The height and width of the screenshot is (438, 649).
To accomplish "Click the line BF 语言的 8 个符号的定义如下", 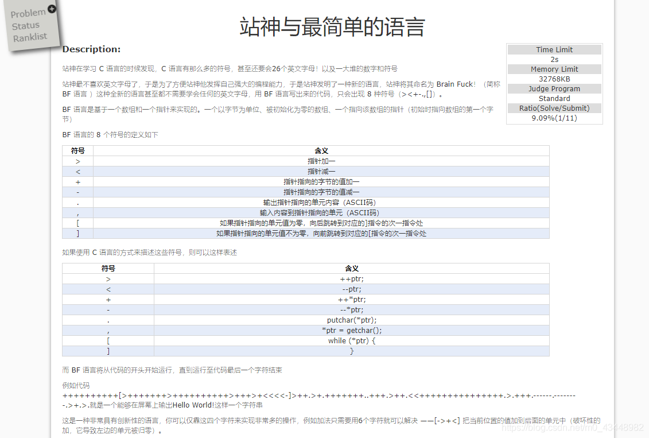I will (110, 135).
